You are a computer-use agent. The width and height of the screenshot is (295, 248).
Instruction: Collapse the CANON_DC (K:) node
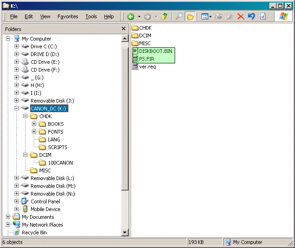16,108
